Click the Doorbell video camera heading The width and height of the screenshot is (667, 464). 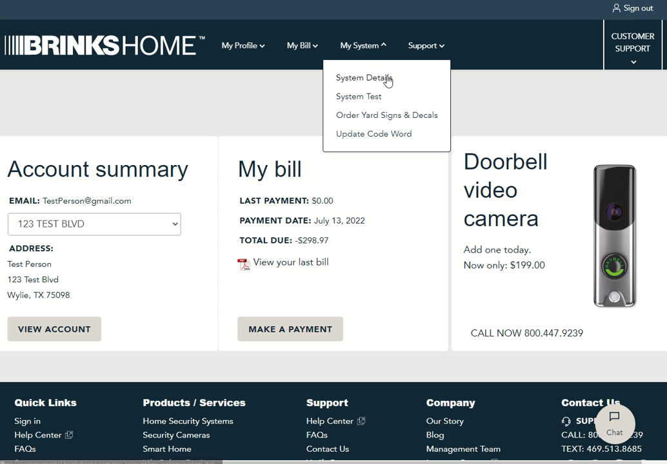(x=505, y=190)
